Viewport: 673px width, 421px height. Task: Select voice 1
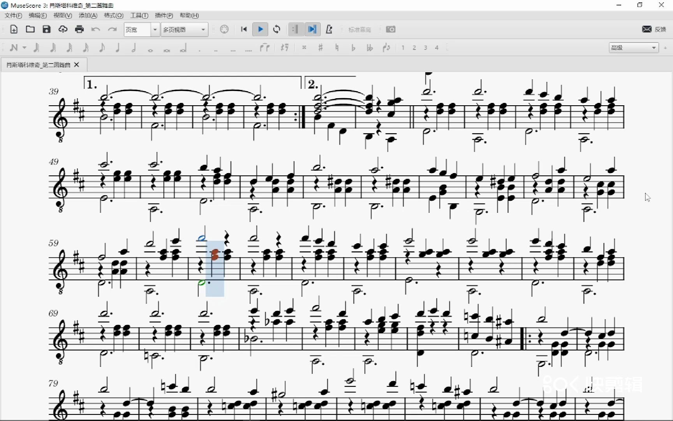pyautogui.click(x=403, y=48)
